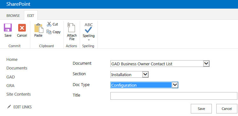Viewport: 238px width, 116px height.
Task: Click the red X Cancel ribbon icon
Action: coord(22,28)
